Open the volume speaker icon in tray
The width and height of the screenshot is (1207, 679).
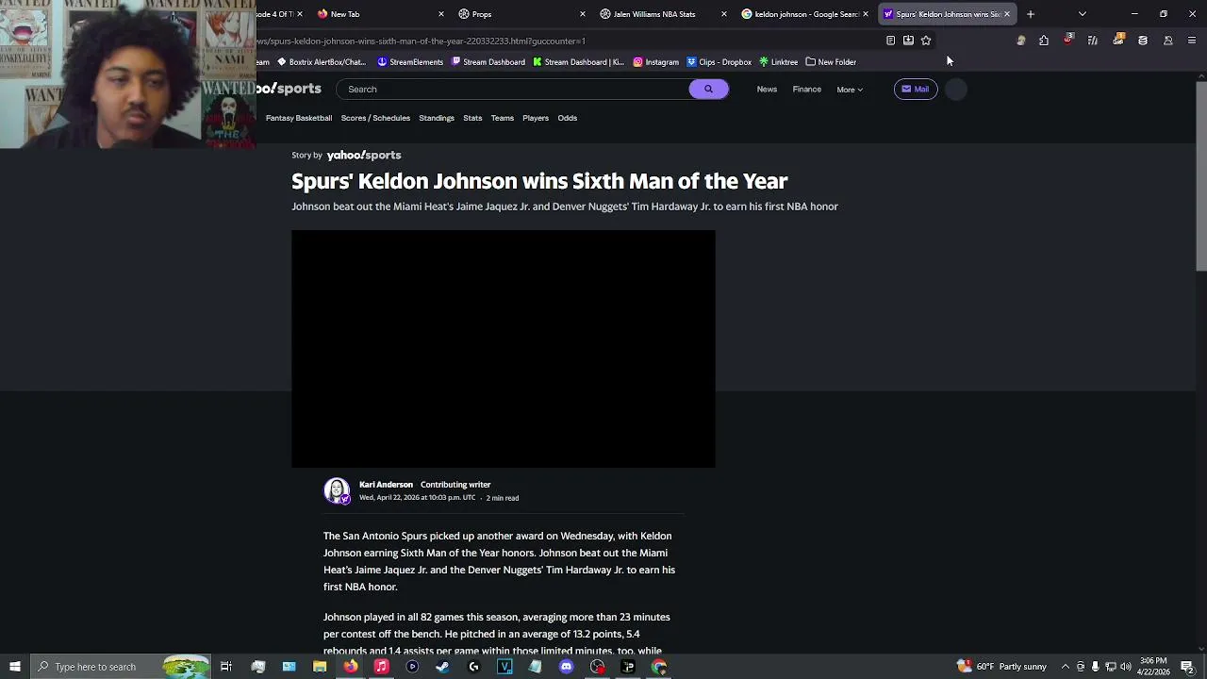(1125, 667)
